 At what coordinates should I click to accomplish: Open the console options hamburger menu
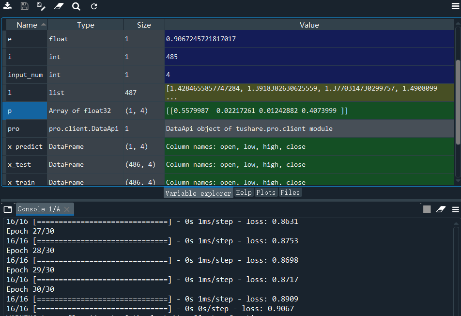(x=455, y=209)
